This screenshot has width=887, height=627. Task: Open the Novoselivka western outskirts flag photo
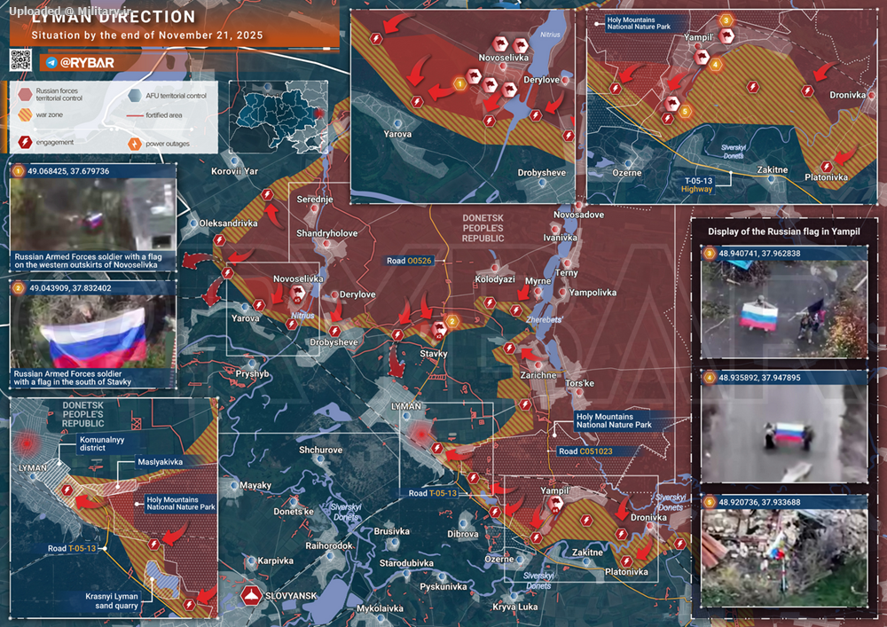pos(91,216)
